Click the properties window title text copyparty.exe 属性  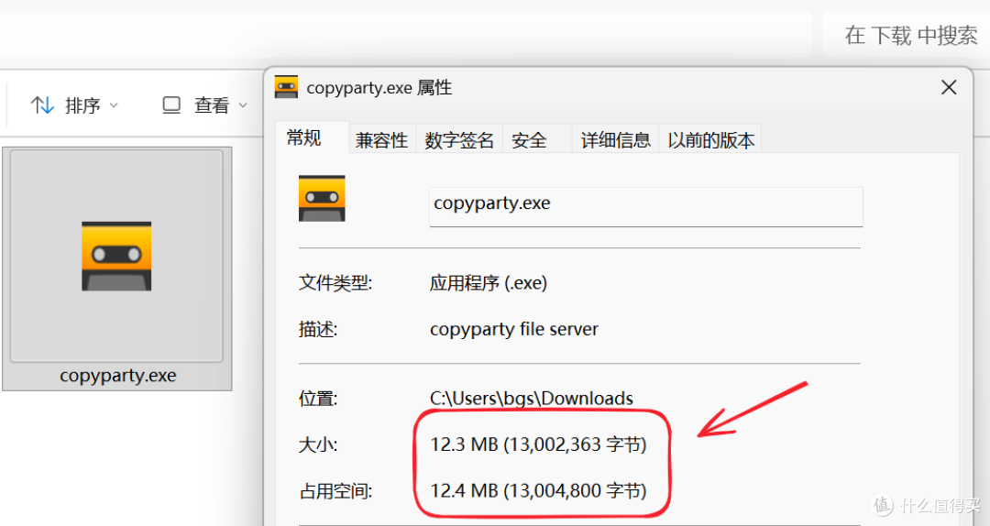click(x=379, y=88)
